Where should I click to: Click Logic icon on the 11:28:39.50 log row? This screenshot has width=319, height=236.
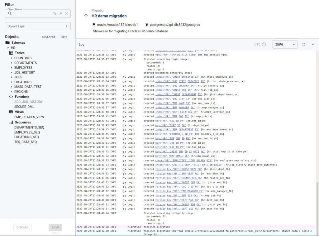point(124,138)
